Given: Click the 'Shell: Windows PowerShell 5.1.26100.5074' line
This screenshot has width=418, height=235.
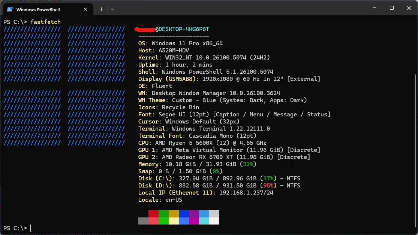Looking at the screenshot, I should [206, 72].
